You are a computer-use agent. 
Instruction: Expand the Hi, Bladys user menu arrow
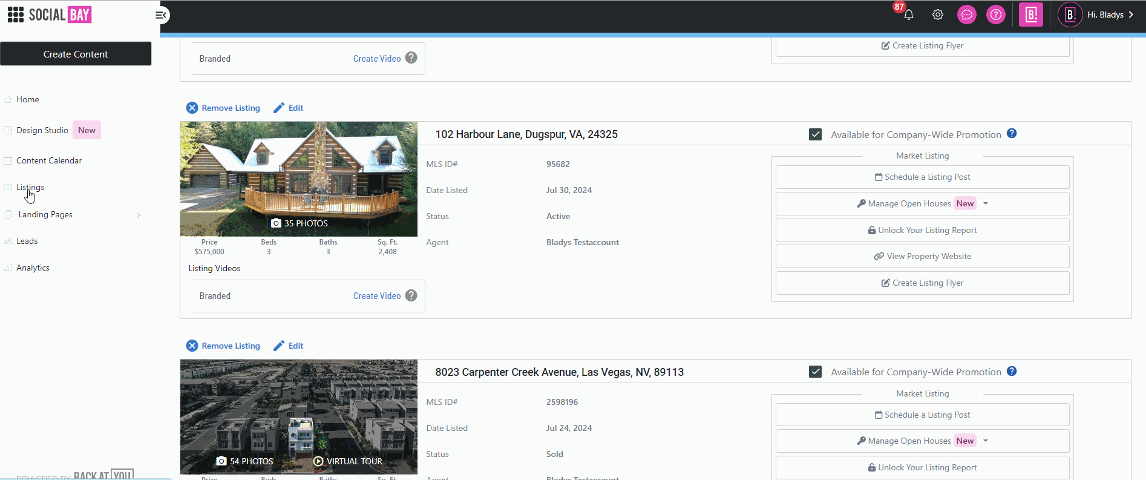tap(1131, 15)
